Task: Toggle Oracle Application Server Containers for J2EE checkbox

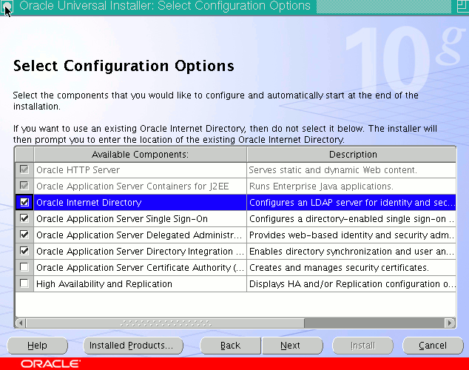Action: coord(24,186)
